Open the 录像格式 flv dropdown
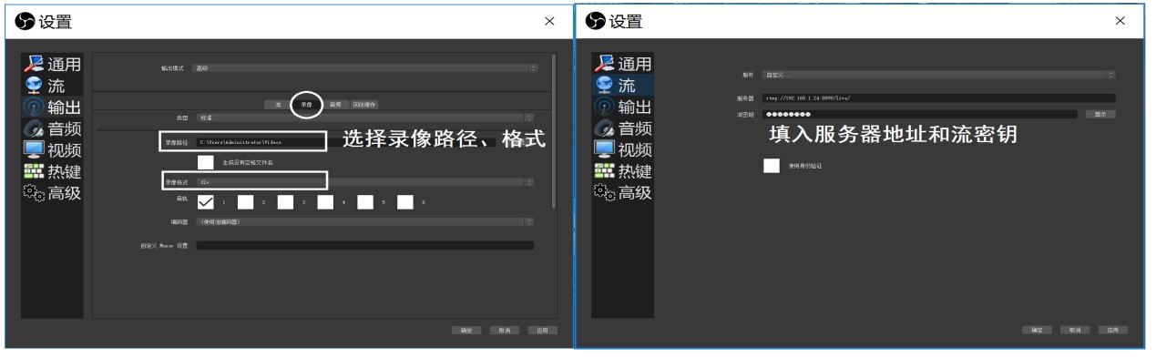The image size is (1156, 358). [x=366, y=182]
